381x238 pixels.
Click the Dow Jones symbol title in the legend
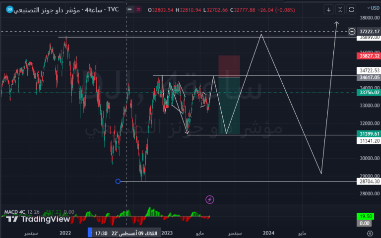[47, 10]
